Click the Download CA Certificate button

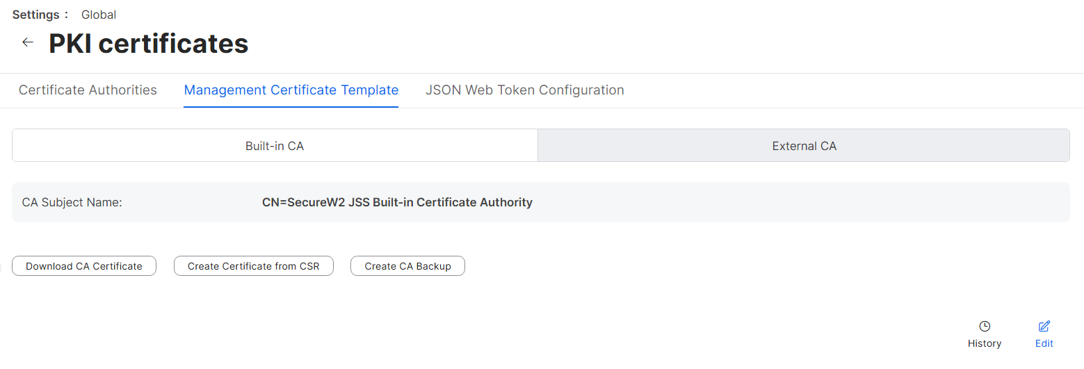click(84, 266)
